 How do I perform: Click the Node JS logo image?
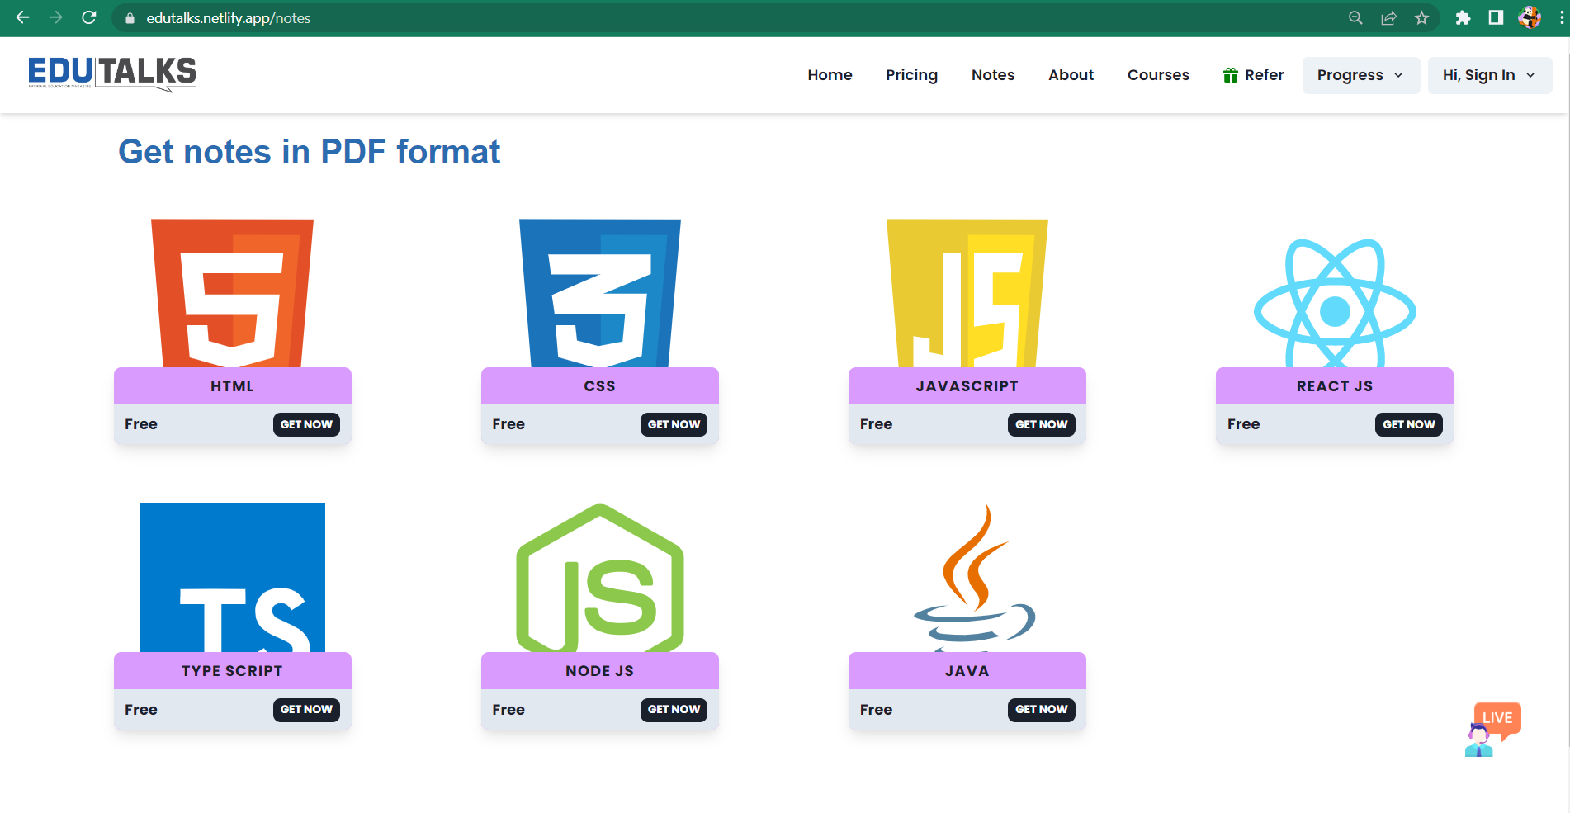pos(600,578)
